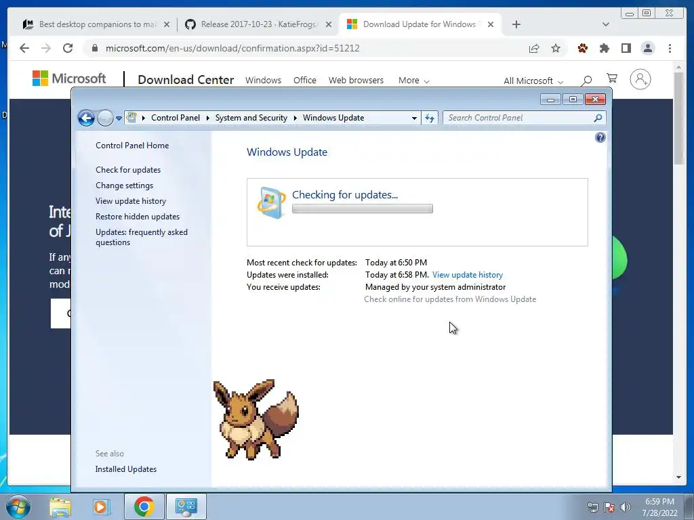This screenshot has width=694, height=520.
Task: Click Chrome address bar URL
Action: click(x=232, y=48)
